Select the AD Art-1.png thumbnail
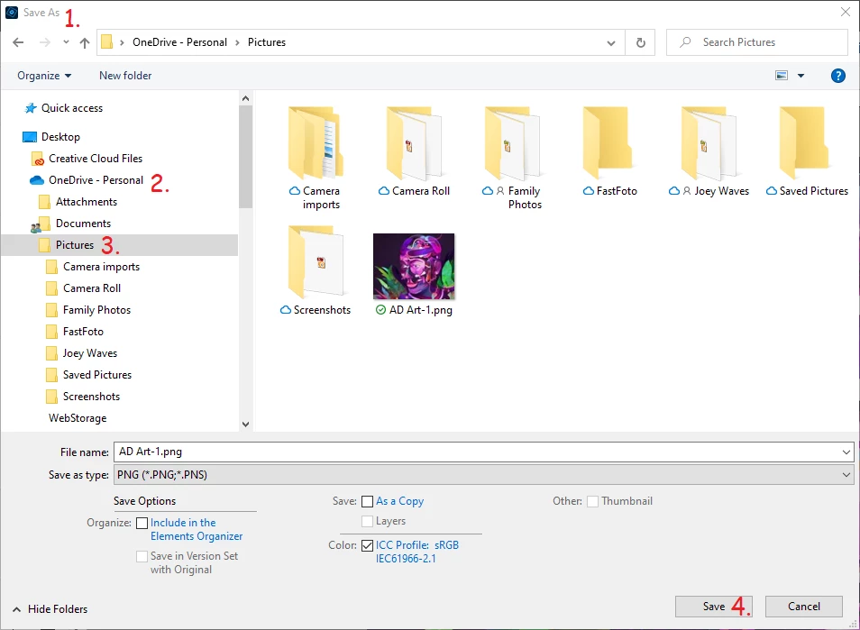This screenshot has height=630, width=860. [x=414, y=267]
